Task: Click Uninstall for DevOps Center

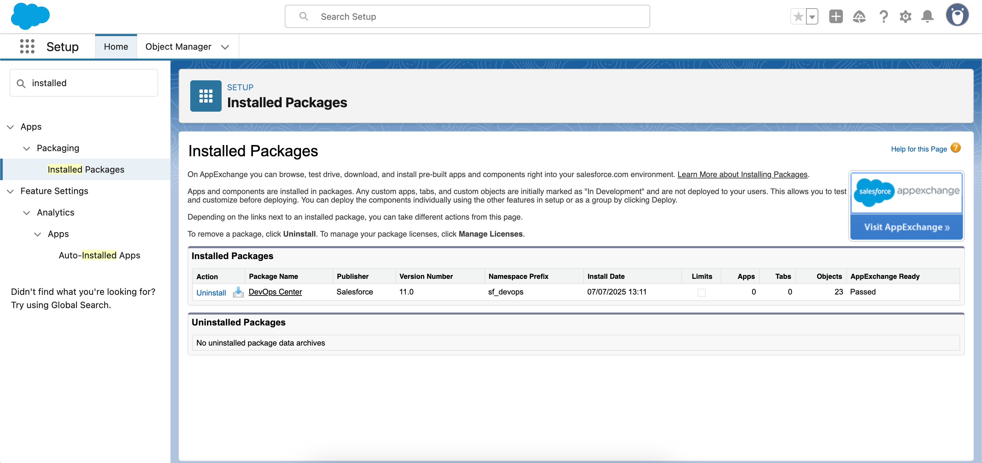Action: point(211,292)
